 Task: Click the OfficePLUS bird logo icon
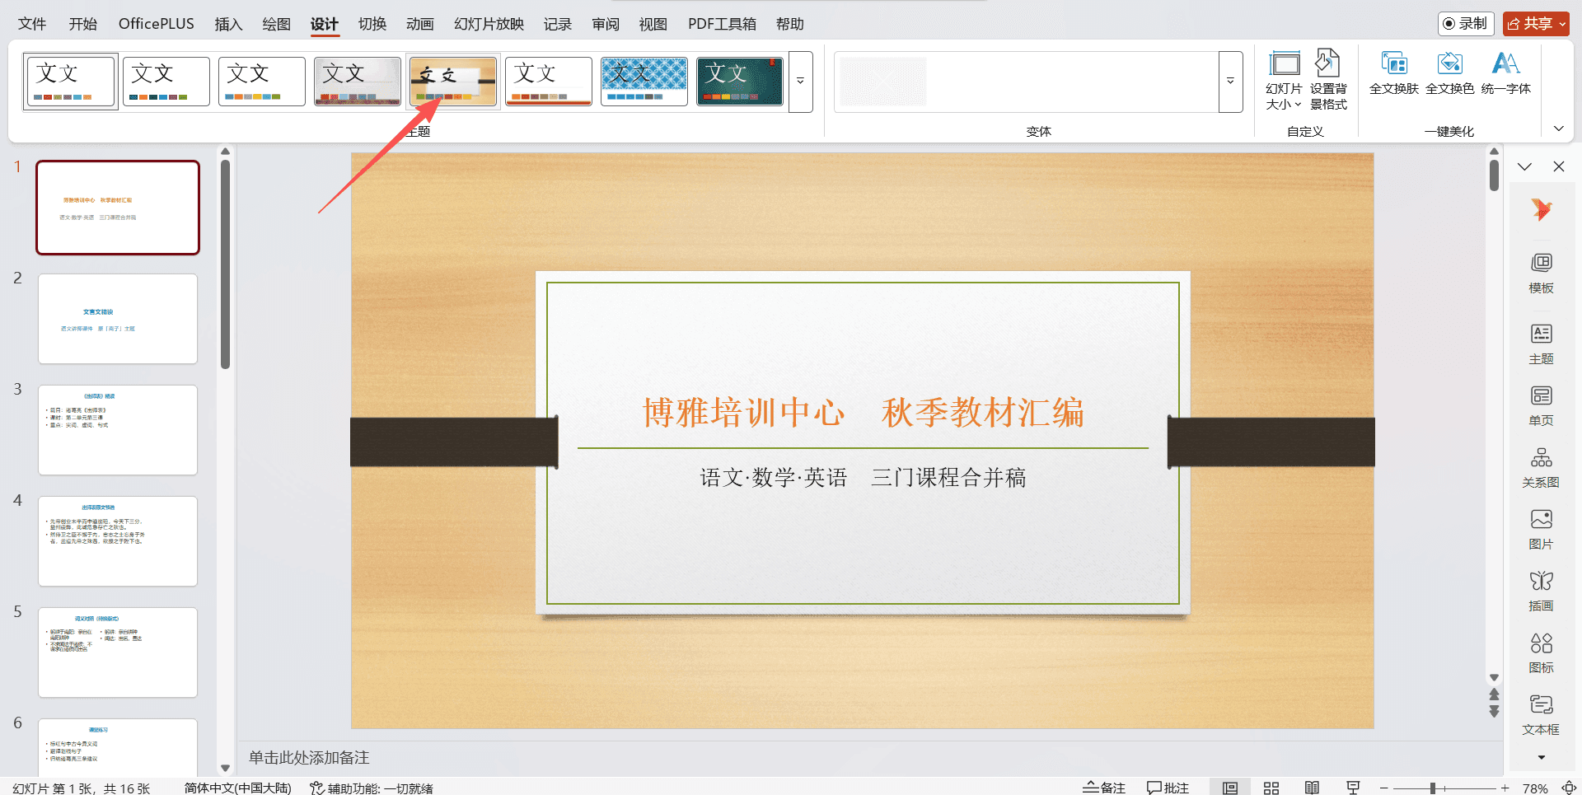pos(1542,209)
